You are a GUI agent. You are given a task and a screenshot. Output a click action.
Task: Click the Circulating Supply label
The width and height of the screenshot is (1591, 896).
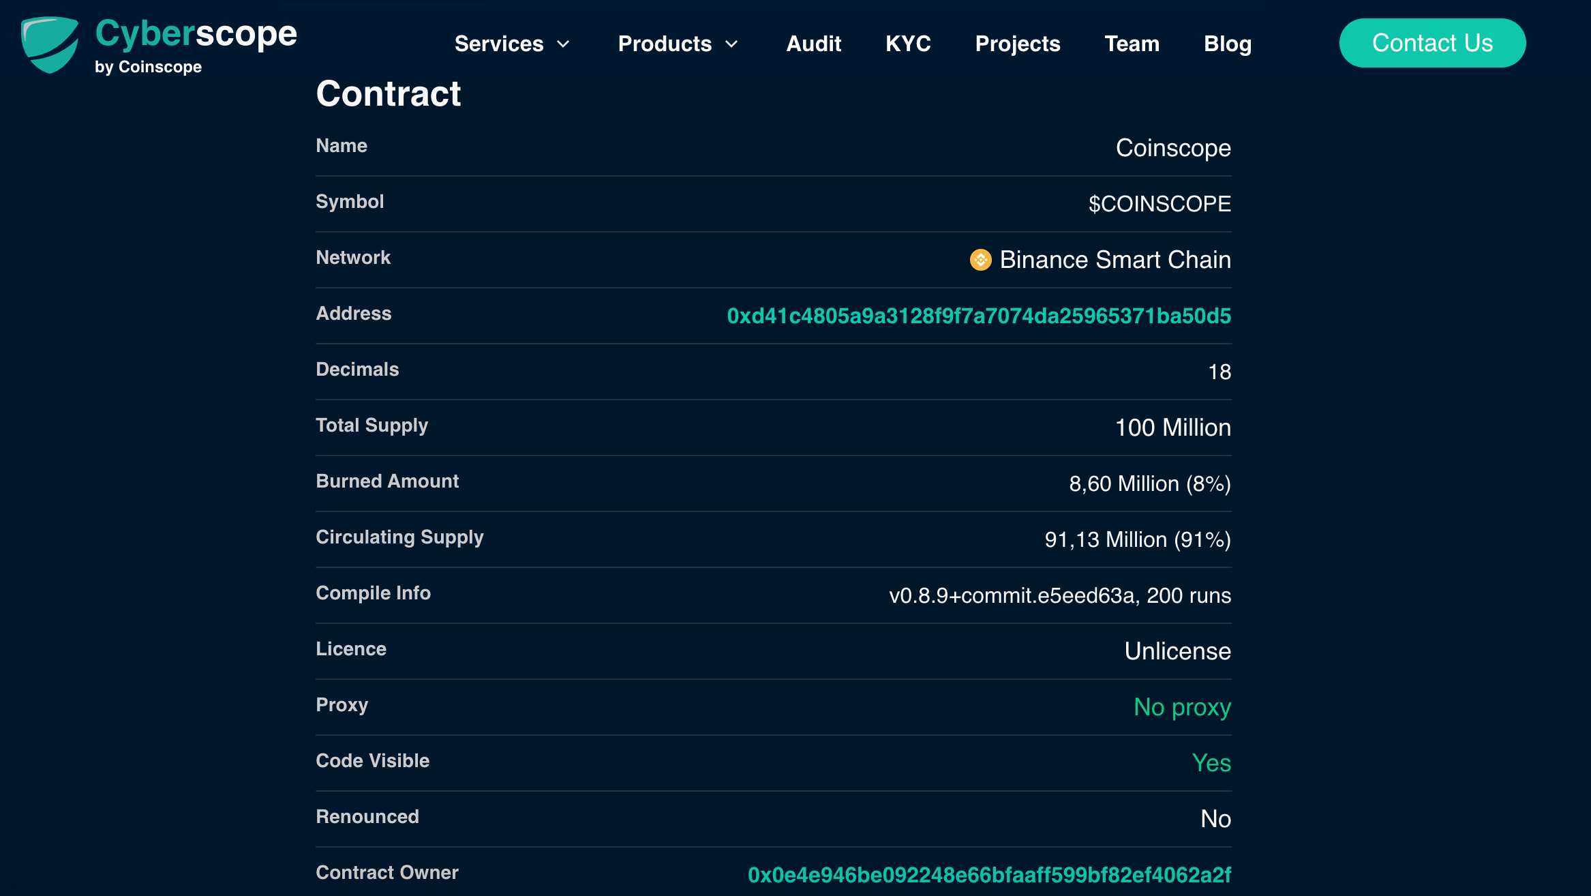pos(399,537)
